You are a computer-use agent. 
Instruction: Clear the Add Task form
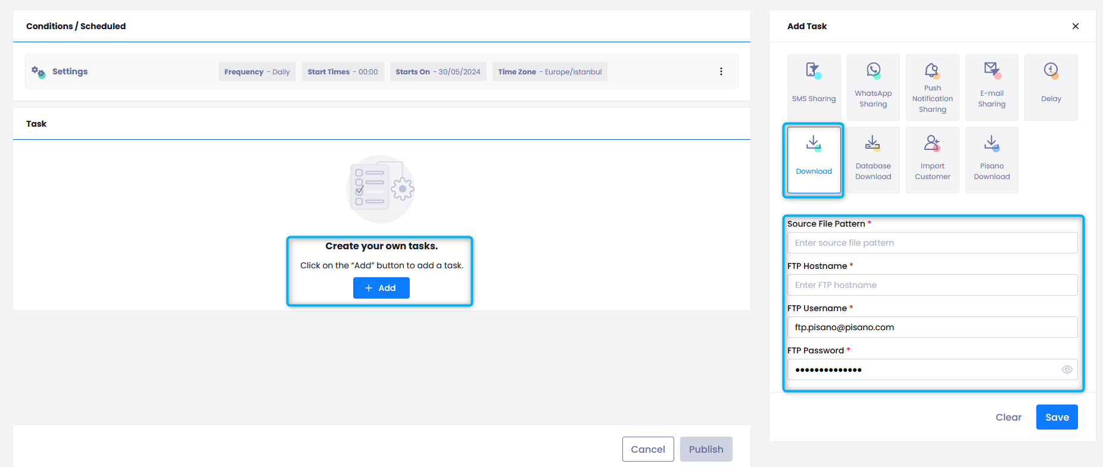[1008, 417]
